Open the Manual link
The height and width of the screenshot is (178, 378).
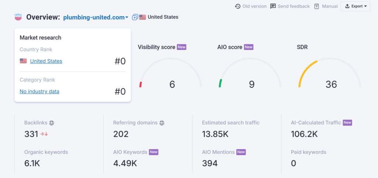pyautogui.click(x=330, y=6)
